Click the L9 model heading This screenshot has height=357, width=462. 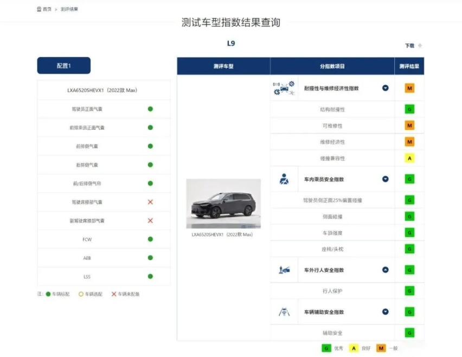click(231, 43)
